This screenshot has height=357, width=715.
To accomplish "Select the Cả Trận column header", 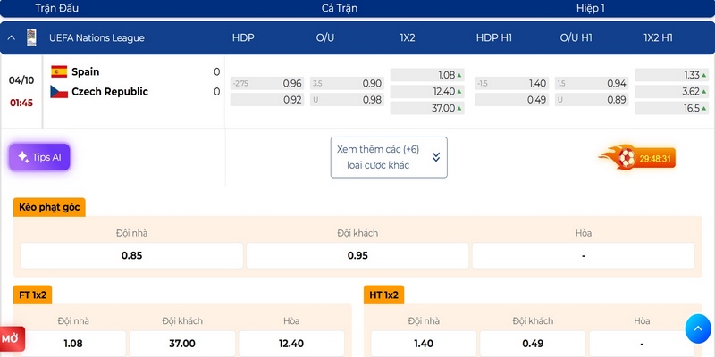I will pyautogui.click(x=340, y=8).
